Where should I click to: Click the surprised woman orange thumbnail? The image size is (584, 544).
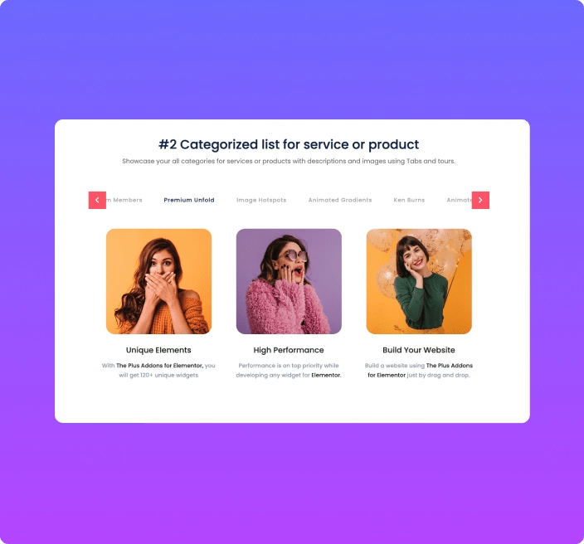pos(158,281)
